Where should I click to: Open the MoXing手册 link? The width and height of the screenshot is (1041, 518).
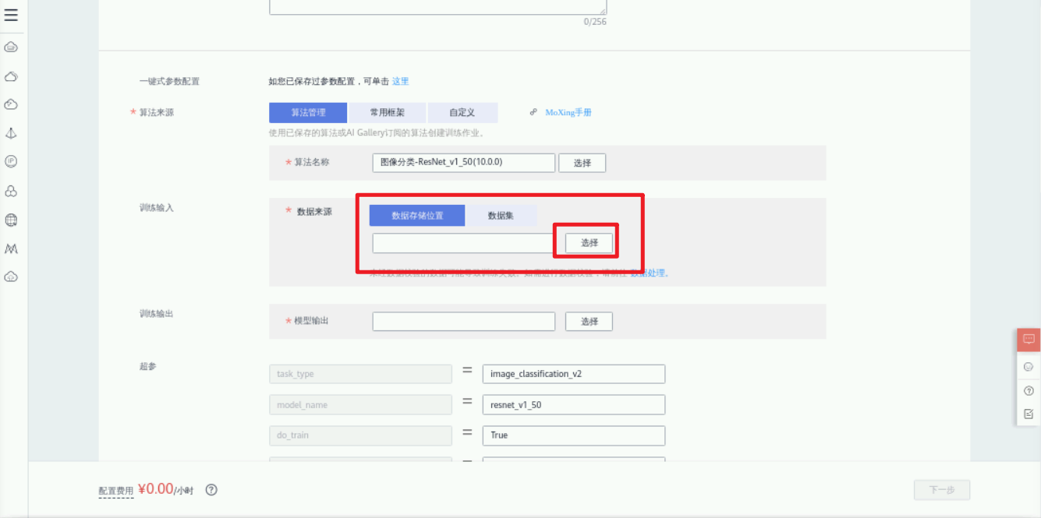pyautogui.click(x=568, y=112)
